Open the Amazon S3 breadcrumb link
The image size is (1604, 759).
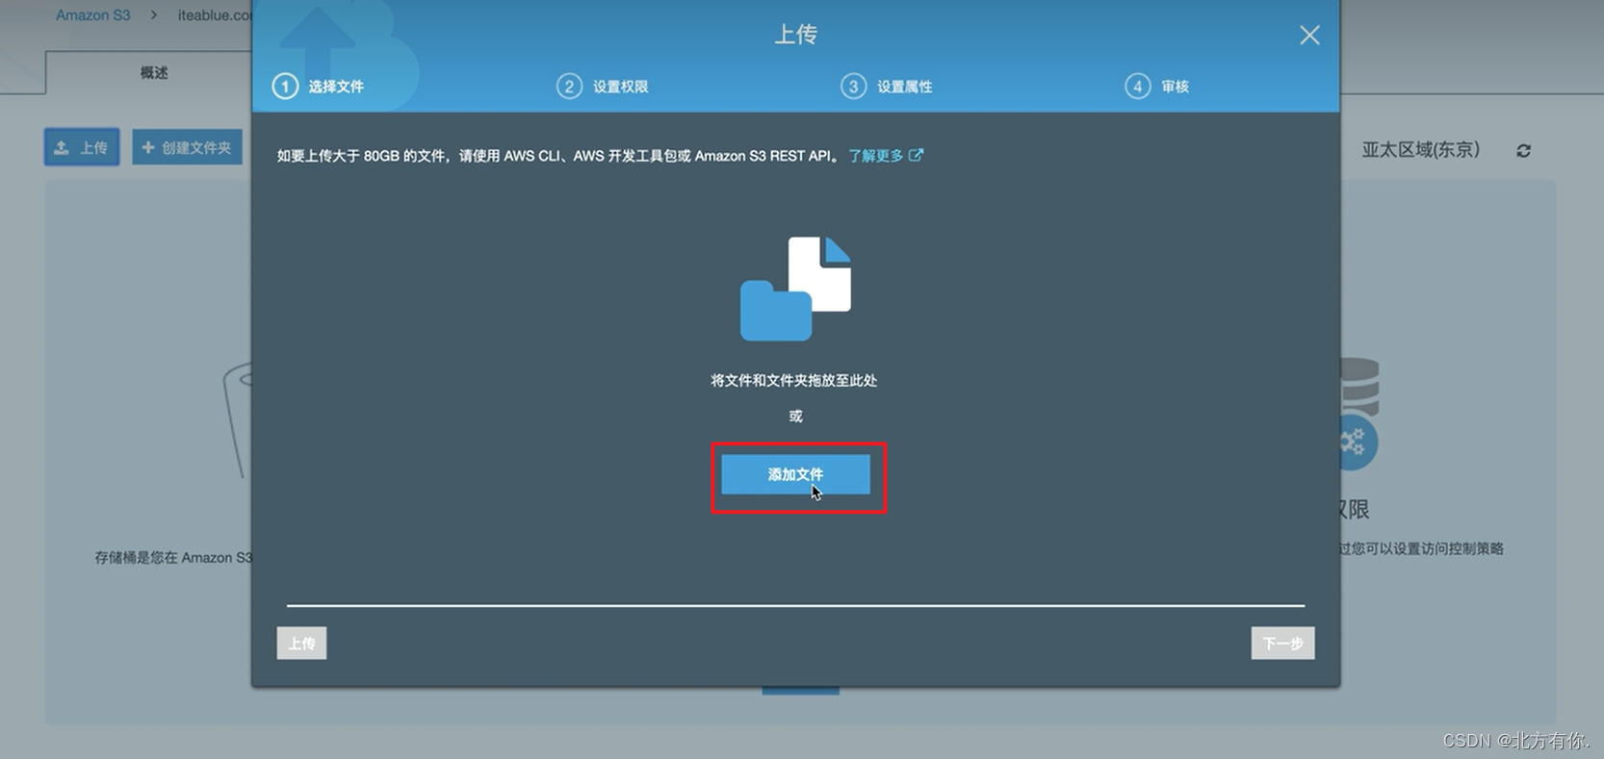pyautogui.click(x=92, y=15)
